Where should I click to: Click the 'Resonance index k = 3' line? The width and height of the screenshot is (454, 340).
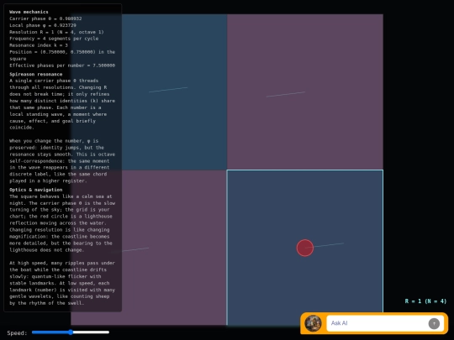(x=39, y=45)
